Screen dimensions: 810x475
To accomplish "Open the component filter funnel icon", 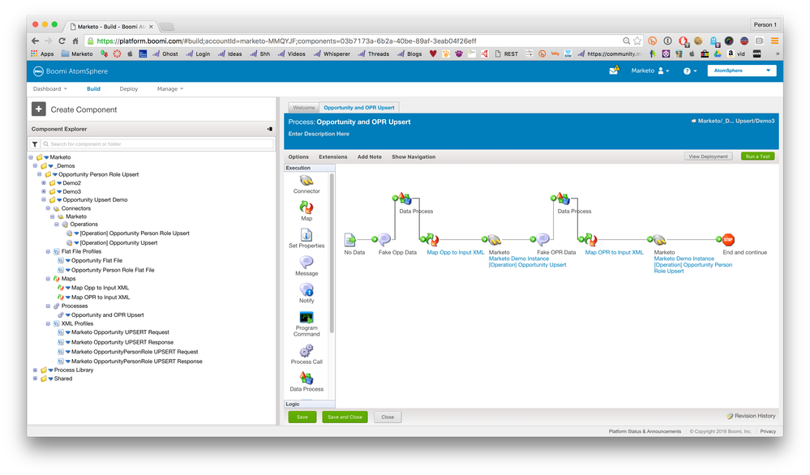I will (35, 143).
